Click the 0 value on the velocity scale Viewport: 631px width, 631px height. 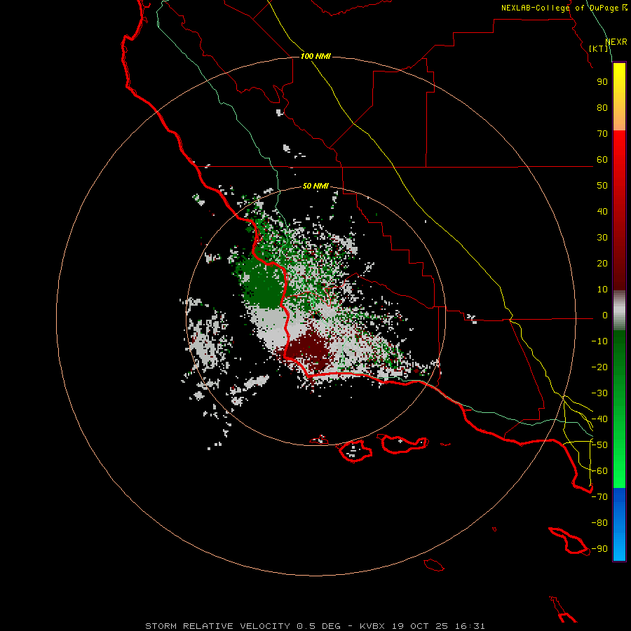(605, 315)
